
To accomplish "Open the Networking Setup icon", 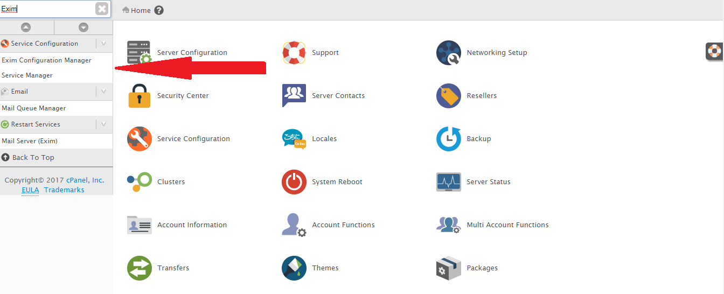I will [449, 53].
